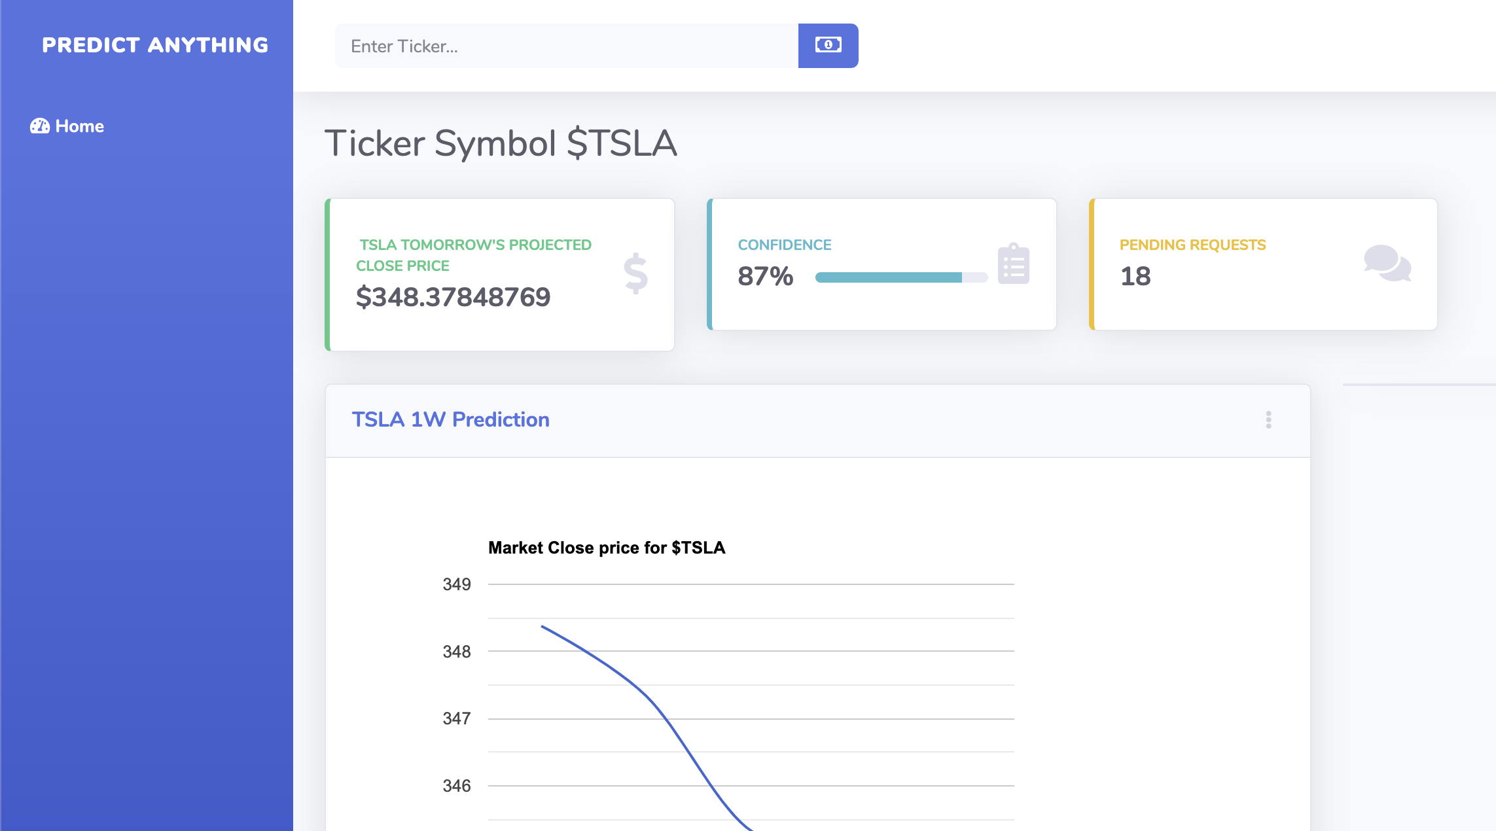Open the Home sidebar link
The image size is (1496, 831).
79,126
